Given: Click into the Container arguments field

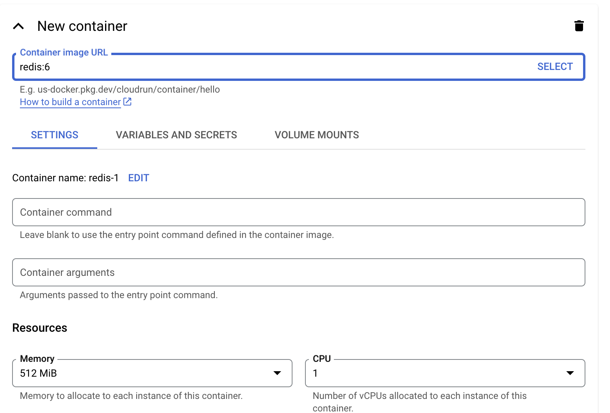Looking at the screenshot, I should (x=298, y=272).
